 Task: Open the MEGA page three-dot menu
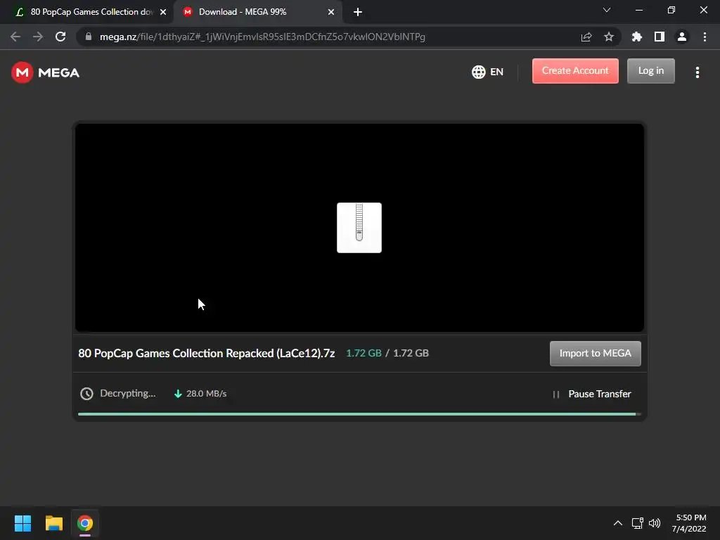coord(697,72)
